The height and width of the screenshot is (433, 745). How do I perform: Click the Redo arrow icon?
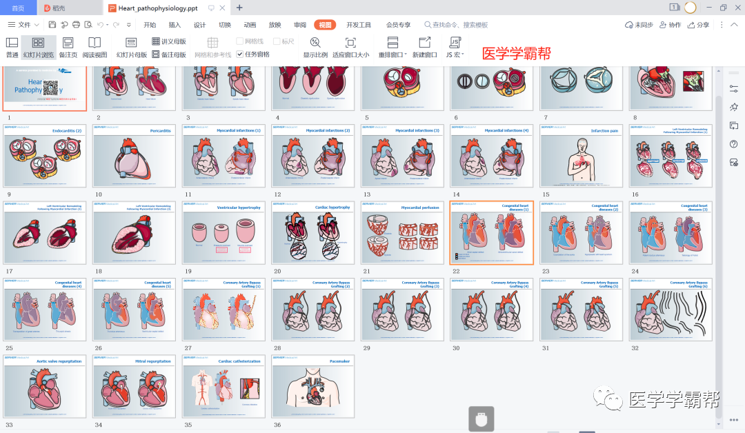[x=116, y=25]
